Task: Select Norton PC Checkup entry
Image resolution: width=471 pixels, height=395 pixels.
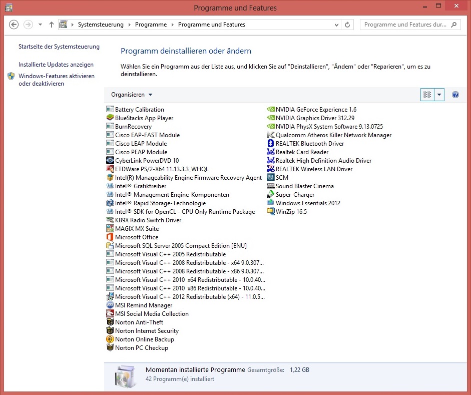Action: click(x=137, y=347)
